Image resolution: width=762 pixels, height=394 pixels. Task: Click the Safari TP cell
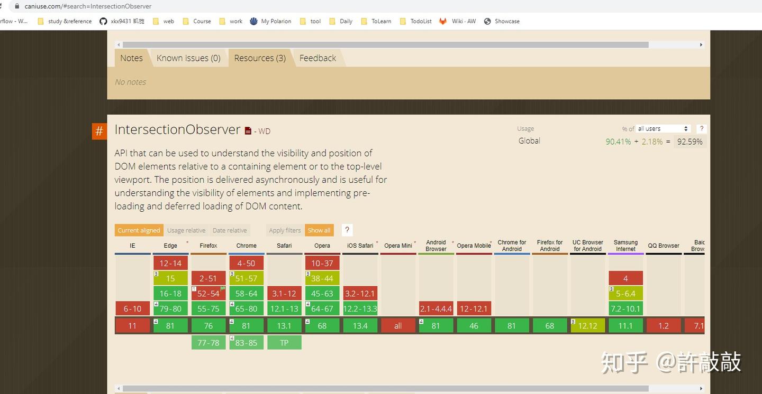tap(284, 342)
